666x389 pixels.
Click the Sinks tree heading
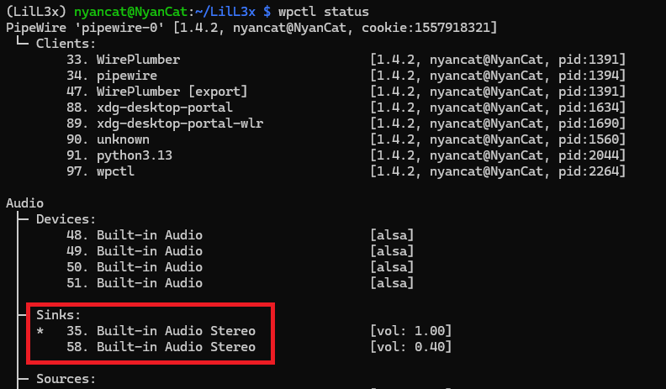[59, 315]
